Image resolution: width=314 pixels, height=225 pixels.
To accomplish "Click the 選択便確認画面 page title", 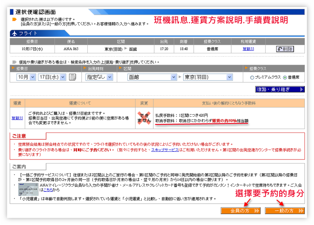I will (x=36, y=12).
